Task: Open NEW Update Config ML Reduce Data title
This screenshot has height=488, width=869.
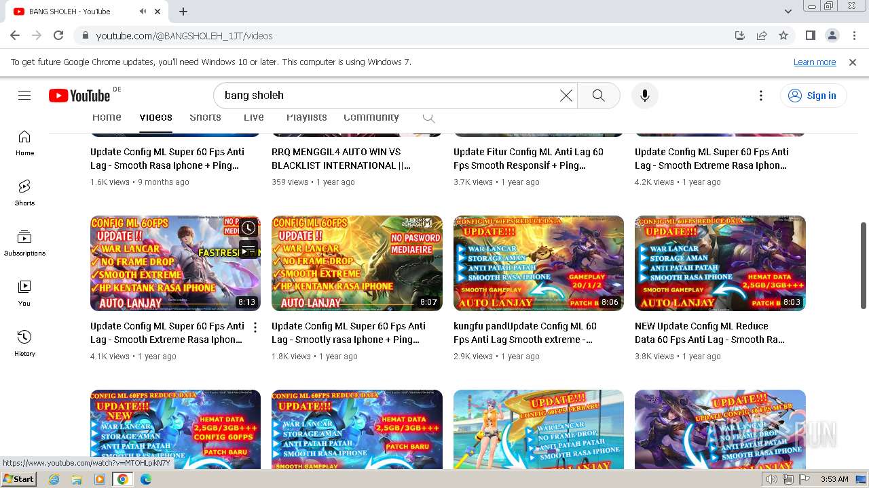Action: click(709, 333)
